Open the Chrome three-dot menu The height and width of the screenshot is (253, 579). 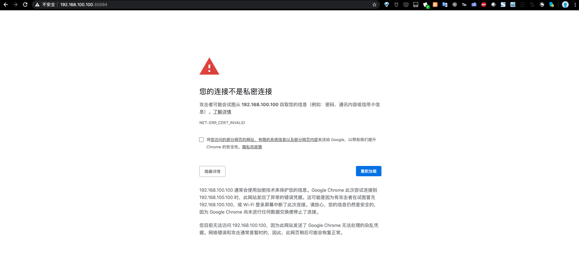click(575, 5)
